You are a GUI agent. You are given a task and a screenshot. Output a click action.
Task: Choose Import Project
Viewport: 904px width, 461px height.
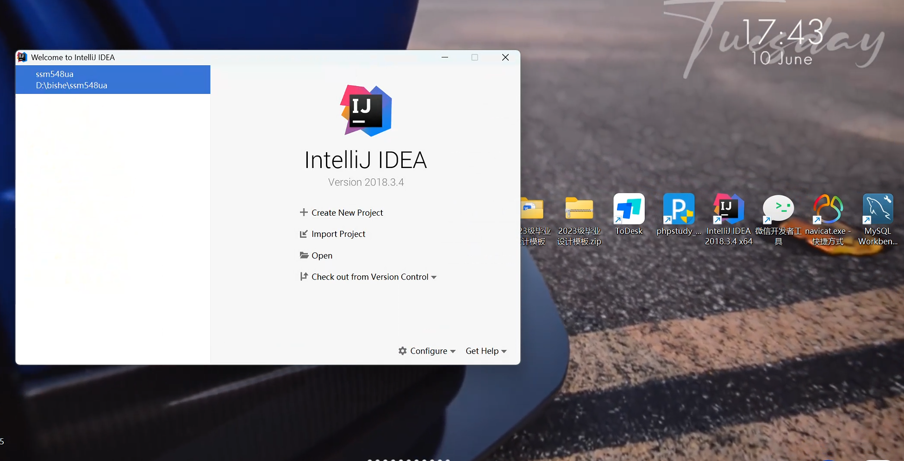338,234
